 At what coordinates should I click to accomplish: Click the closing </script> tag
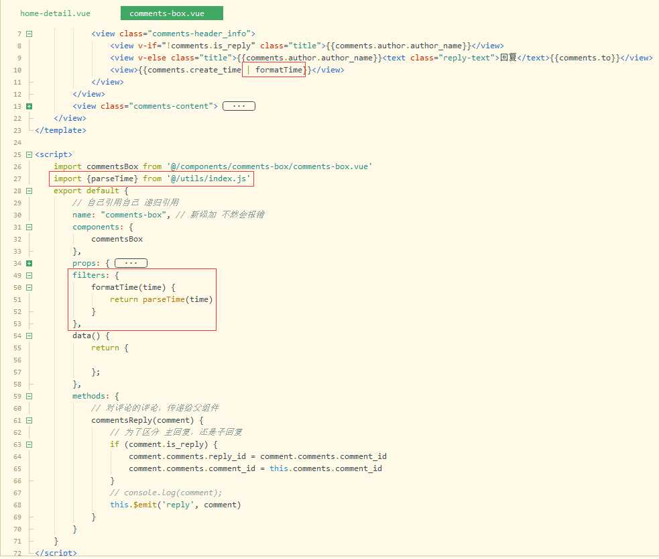pos(56,553)
